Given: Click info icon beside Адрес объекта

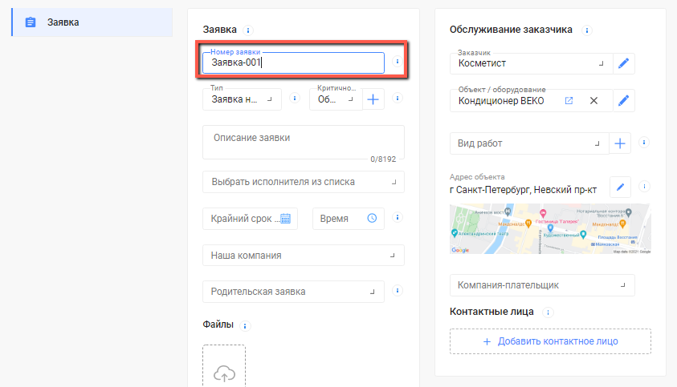Looking at the screenshot, I should pos(644,186).
